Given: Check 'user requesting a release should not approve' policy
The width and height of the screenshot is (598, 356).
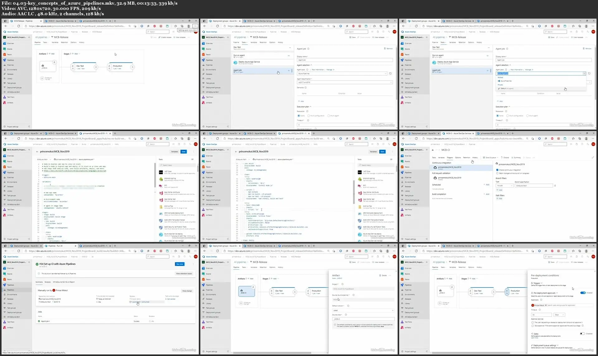Looking at the screenshot, I should click(x=533, y=322).
